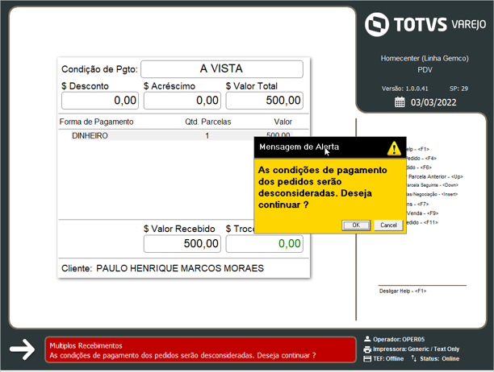494x372 pixels.
Task: Click the Desligar Help <F1> shortcut
Action: 403,291
